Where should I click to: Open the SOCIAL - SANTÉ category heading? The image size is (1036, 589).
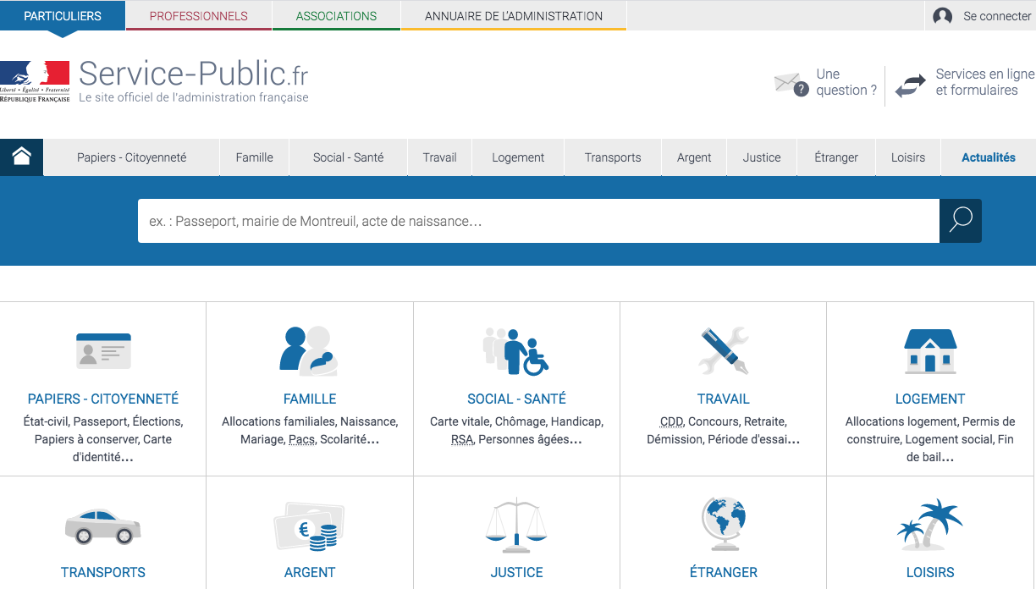(x=516, y=399)
